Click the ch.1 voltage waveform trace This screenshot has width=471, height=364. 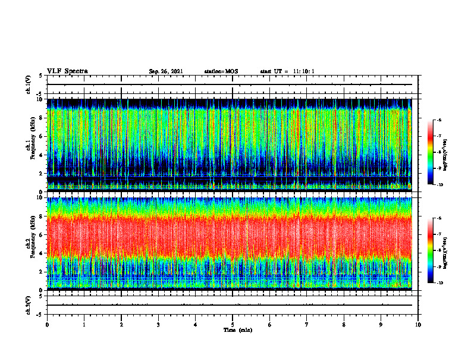[x=230, y=84]
